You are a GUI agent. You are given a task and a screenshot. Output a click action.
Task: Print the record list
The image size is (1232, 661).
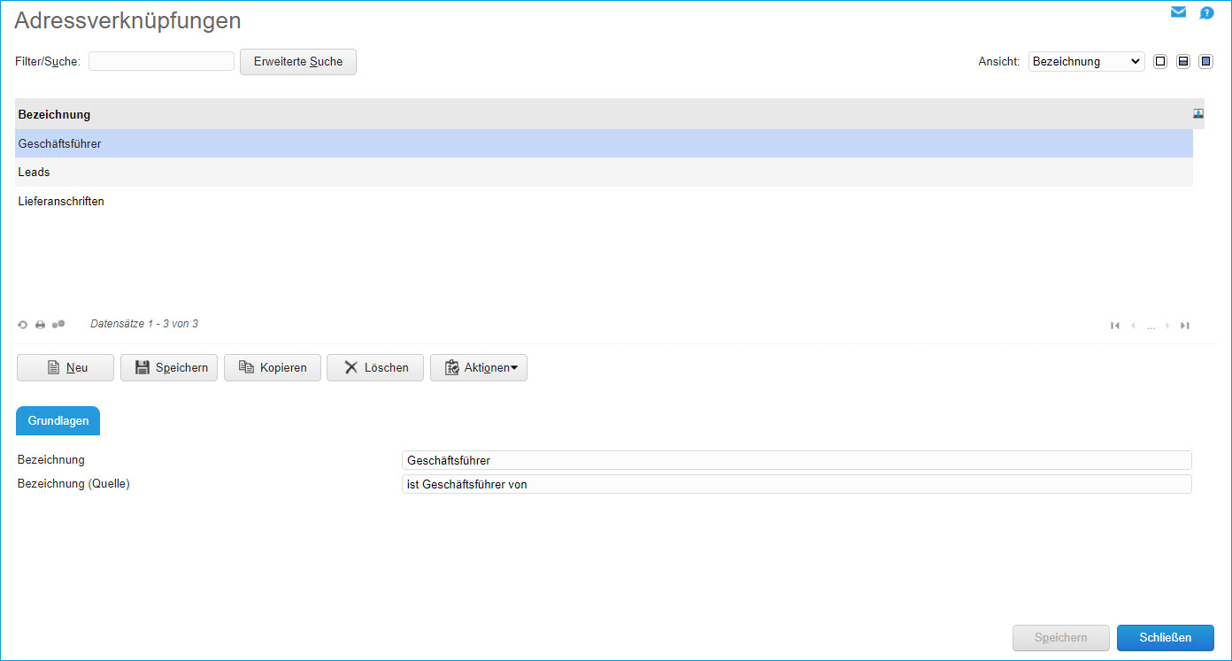pyautogui.click(x=40, y=325)
